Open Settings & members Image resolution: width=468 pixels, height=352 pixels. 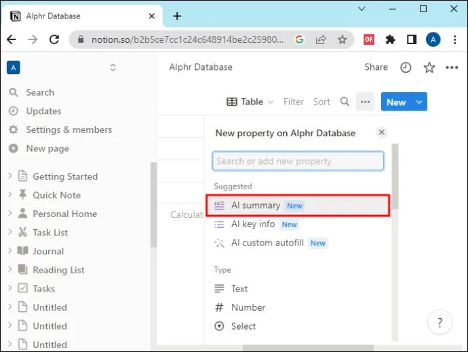pos(69,130)
